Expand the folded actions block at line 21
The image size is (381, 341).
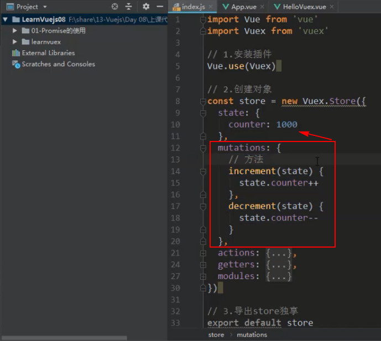tap(203, 253)
